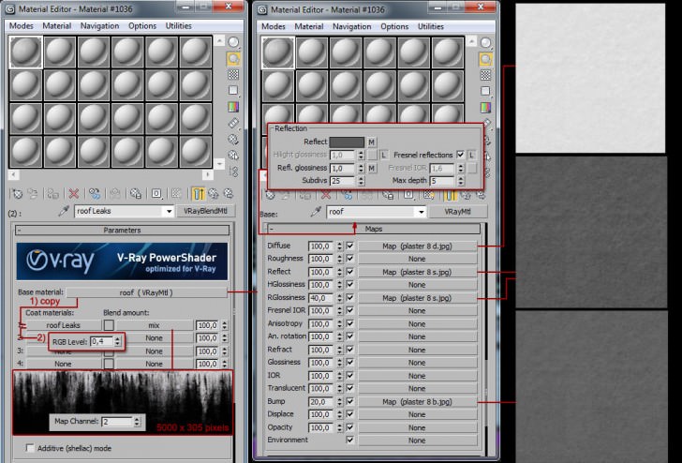This screenshot has height=463, width=682.
Task: Open Utilities menu in left window
Action: click(179, 25)
